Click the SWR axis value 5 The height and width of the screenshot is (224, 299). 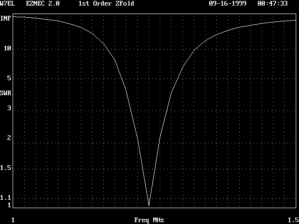(x=9, y=78)
